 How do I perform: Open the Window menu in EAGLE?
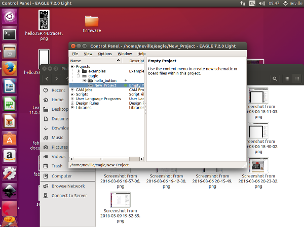125,54
